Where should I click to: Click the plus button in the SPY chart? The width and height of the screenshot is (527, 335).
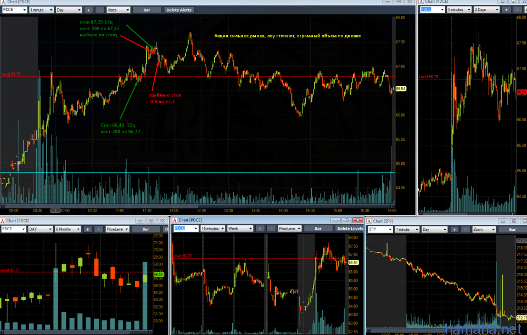click(x=455, y=229)
